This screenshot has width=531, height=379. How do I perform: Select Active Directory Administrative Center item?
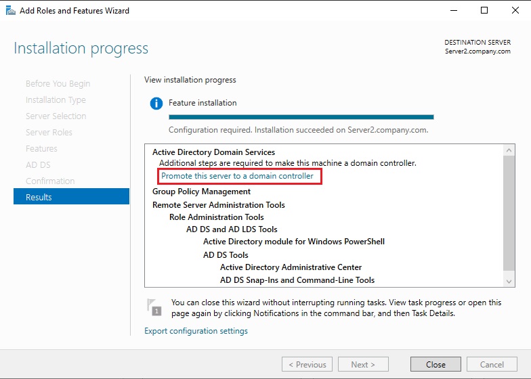(x=291, y=267)
